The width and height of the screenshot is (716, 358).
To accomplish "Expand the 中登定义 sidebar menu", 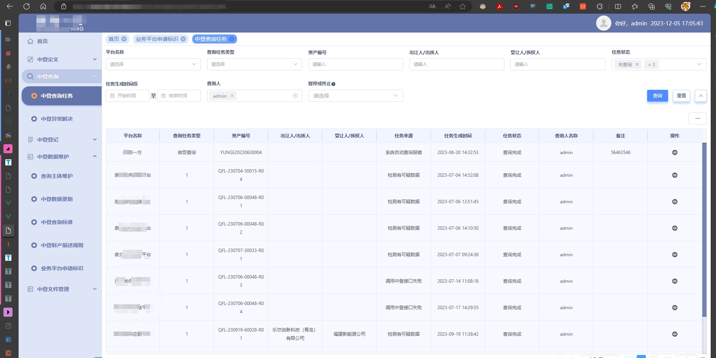I will [62, 59].
